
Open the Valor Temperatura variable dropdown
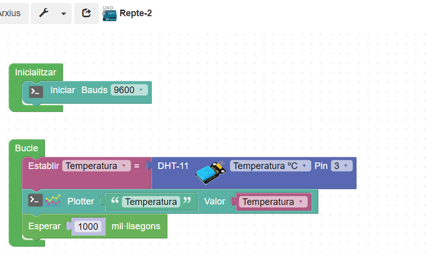[x=273, y=202]
